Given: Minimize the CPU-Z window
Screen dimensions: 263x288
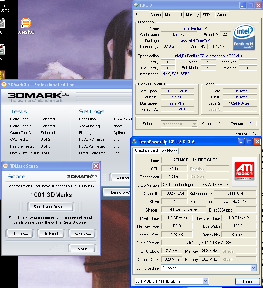Looking at the screenshot, I should pos(242,5).
